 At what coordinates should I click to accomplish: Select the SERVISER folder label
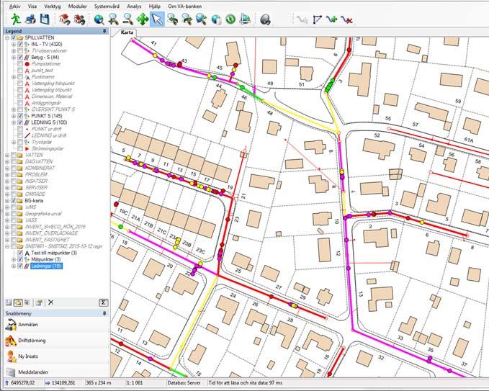(36, 188)
